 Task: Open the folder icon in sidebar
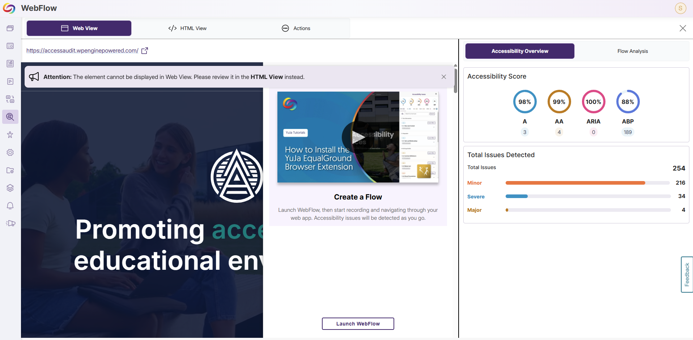tap(10, 170)
